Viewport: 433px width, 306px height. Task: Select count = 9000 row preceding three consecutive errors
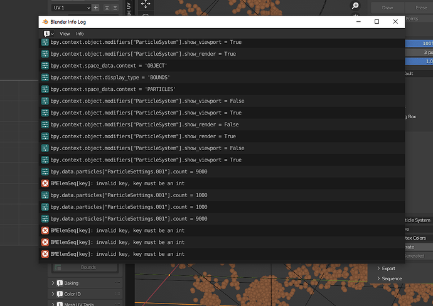point(222,218)
